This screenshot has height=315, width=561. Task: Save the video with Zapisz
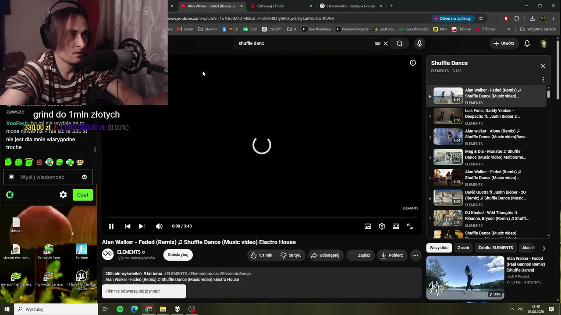click(360, 255)
